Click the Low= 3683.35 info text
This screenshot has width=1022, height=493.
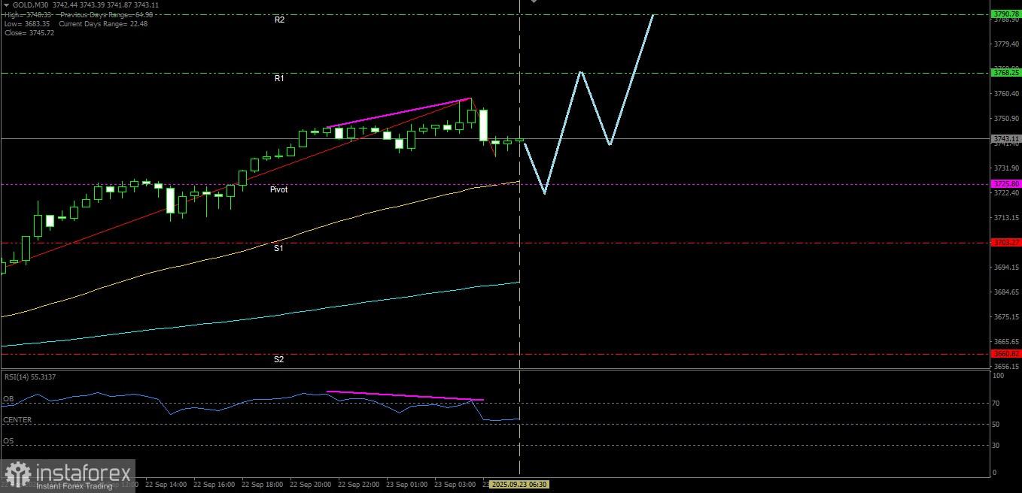[x=26, y=23]
